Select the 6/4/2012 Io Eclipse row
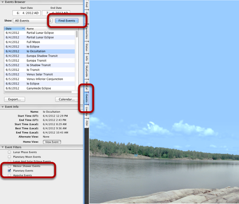Image resolution: width=239 pixels, height=204 pixels. [40, 47]
